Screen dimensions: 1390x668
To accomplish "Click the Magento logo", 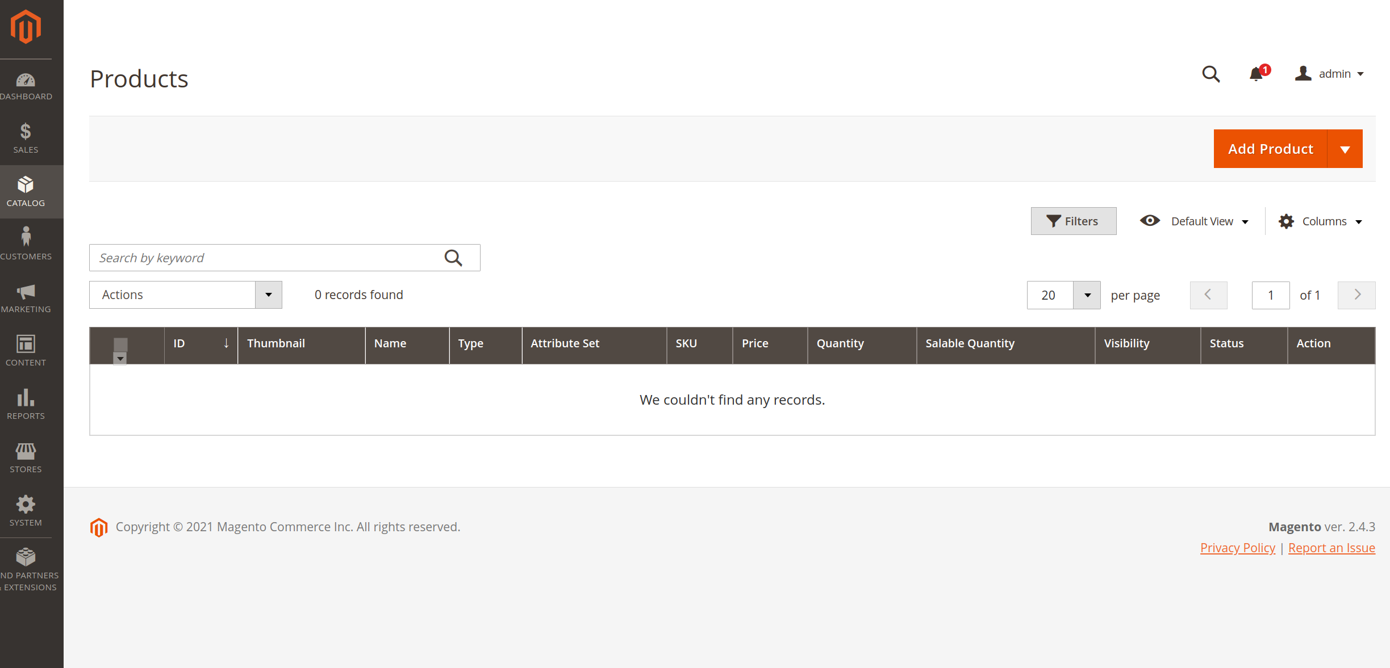I will coord(26,26).
